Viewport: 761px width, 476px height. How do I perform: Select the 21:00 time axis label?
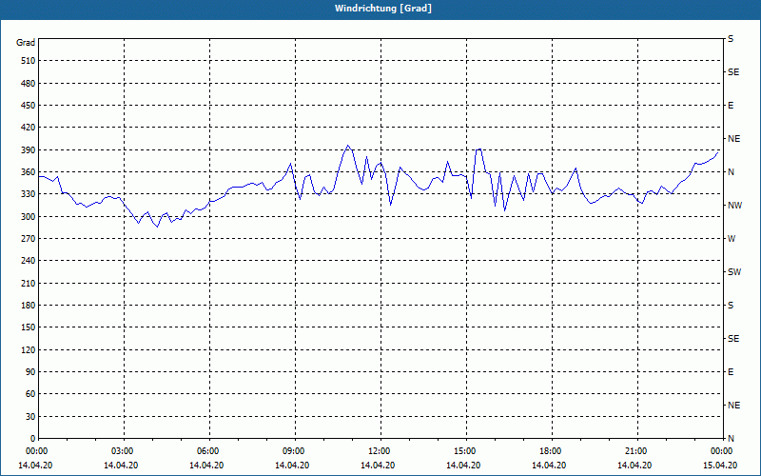pos(636,450)
